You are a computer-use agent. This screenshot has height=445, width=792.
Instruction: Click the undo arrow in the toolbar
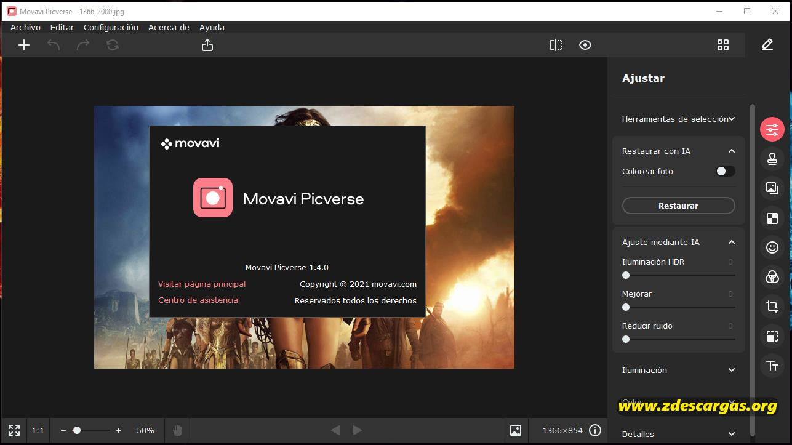point(54,45)
